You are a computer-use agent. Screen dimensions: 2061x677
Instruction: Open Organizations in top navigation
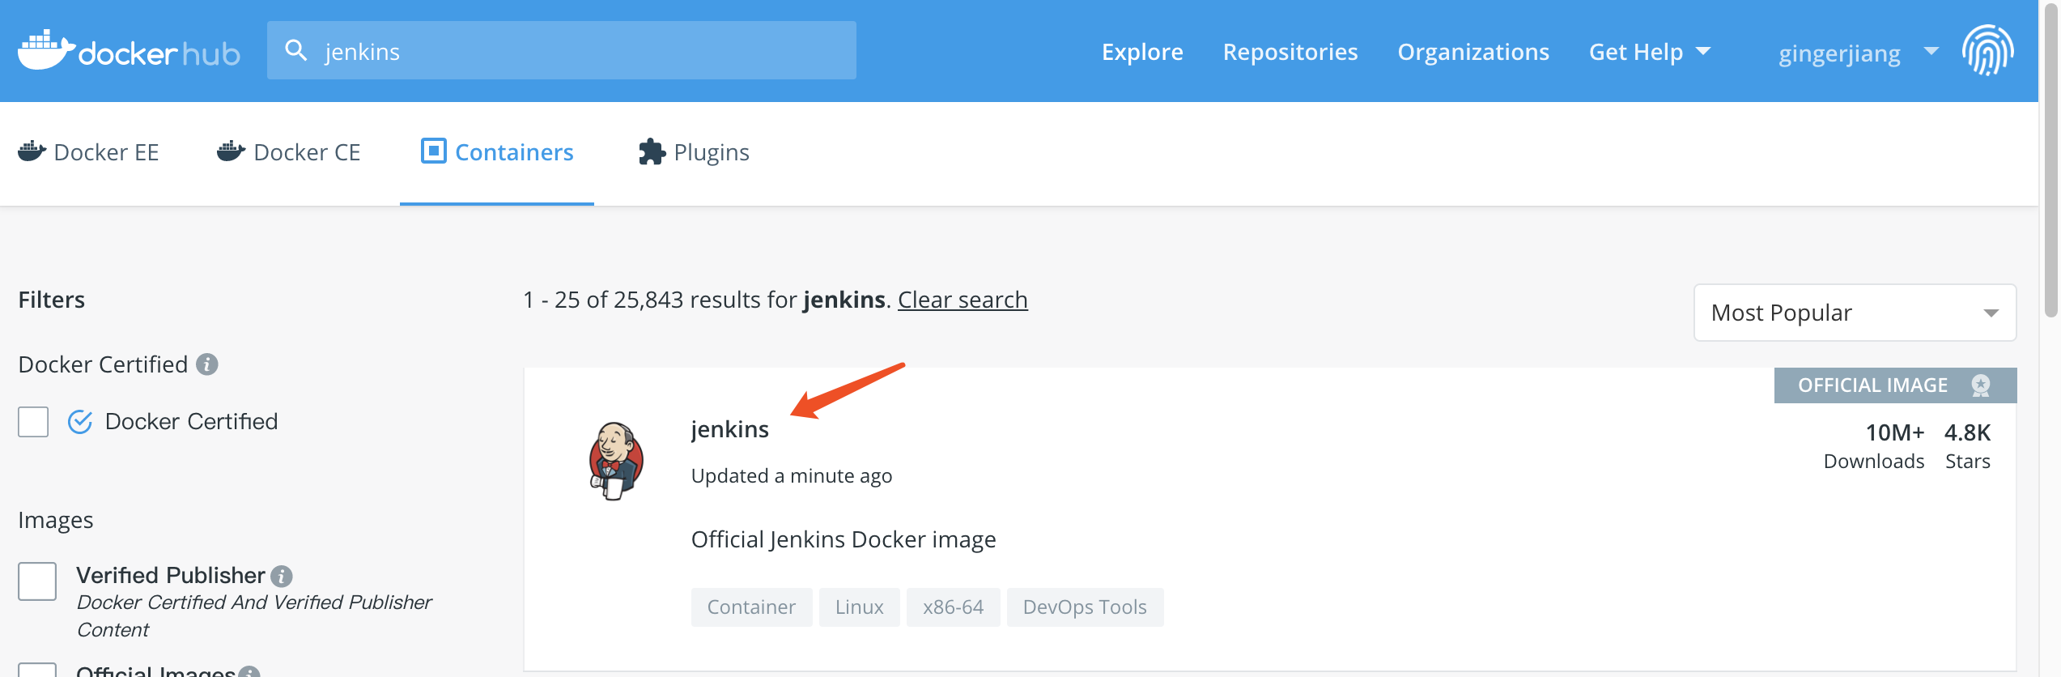click(x=1473, y=52)
